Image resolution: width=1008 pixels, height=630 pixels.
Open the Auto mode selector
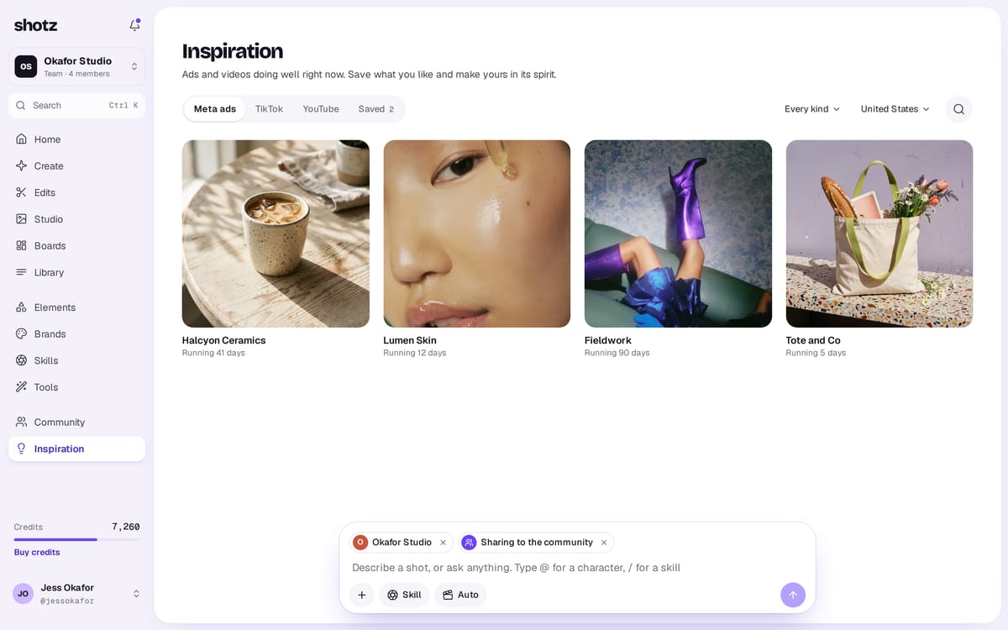(x=460, y=595)
